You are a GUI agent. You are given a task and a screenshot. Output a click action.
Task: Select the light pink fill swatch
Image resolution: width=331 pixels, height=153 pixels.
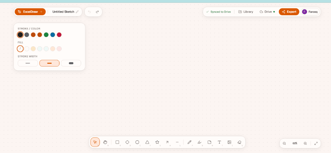[x=59, y=49]
